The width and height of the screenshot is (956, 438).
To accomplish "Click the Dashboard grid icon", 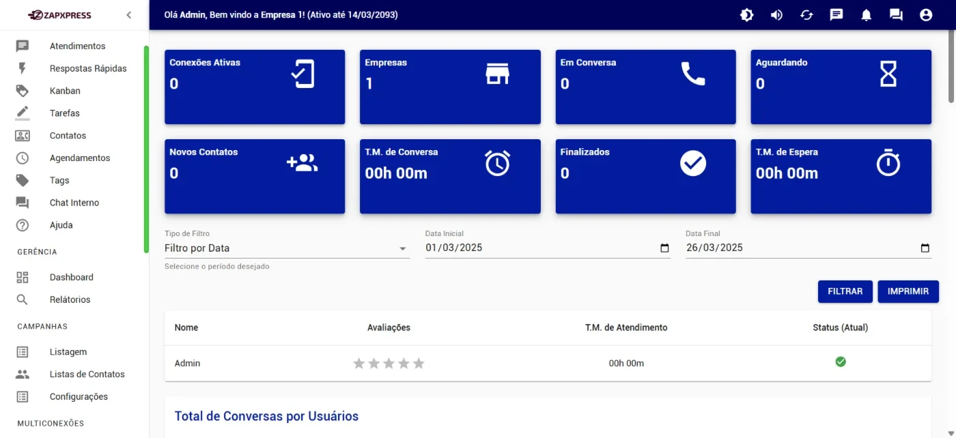I will pyautogui.click(x=23, y=277).
